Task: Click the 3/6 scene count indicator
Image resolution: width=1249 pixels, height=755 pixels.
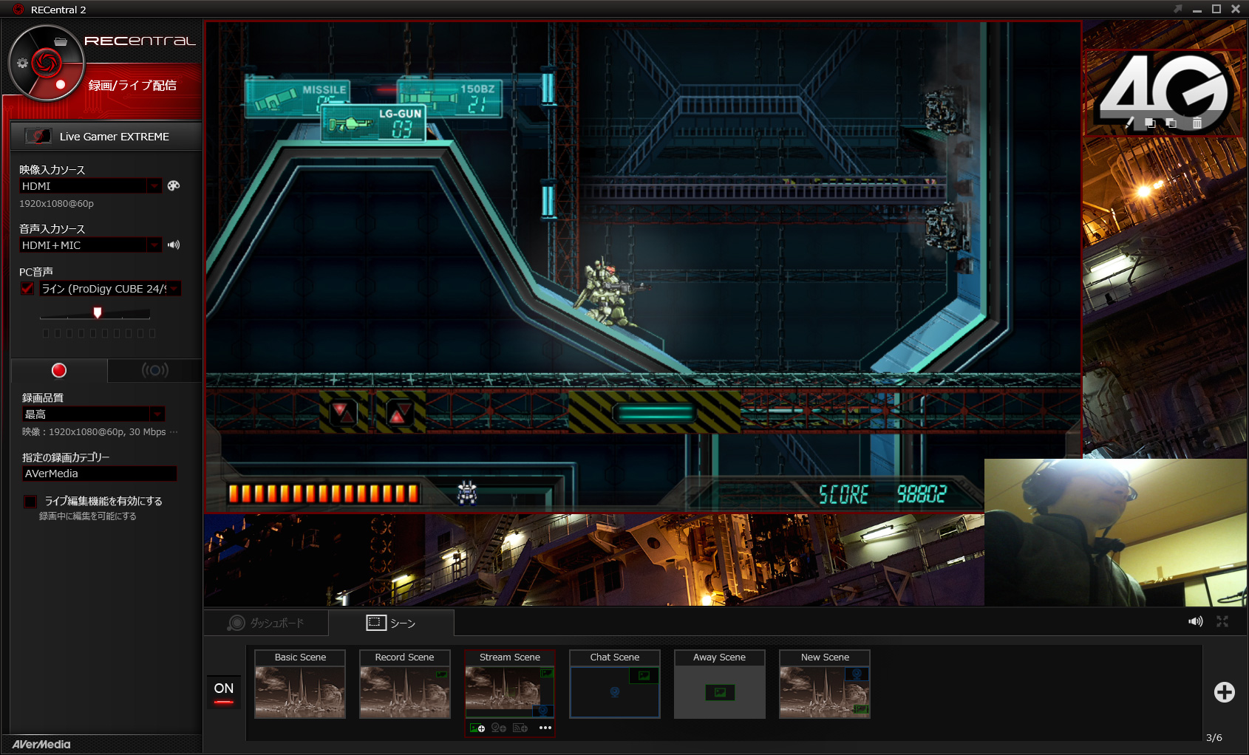Action: pos(1214,737)
